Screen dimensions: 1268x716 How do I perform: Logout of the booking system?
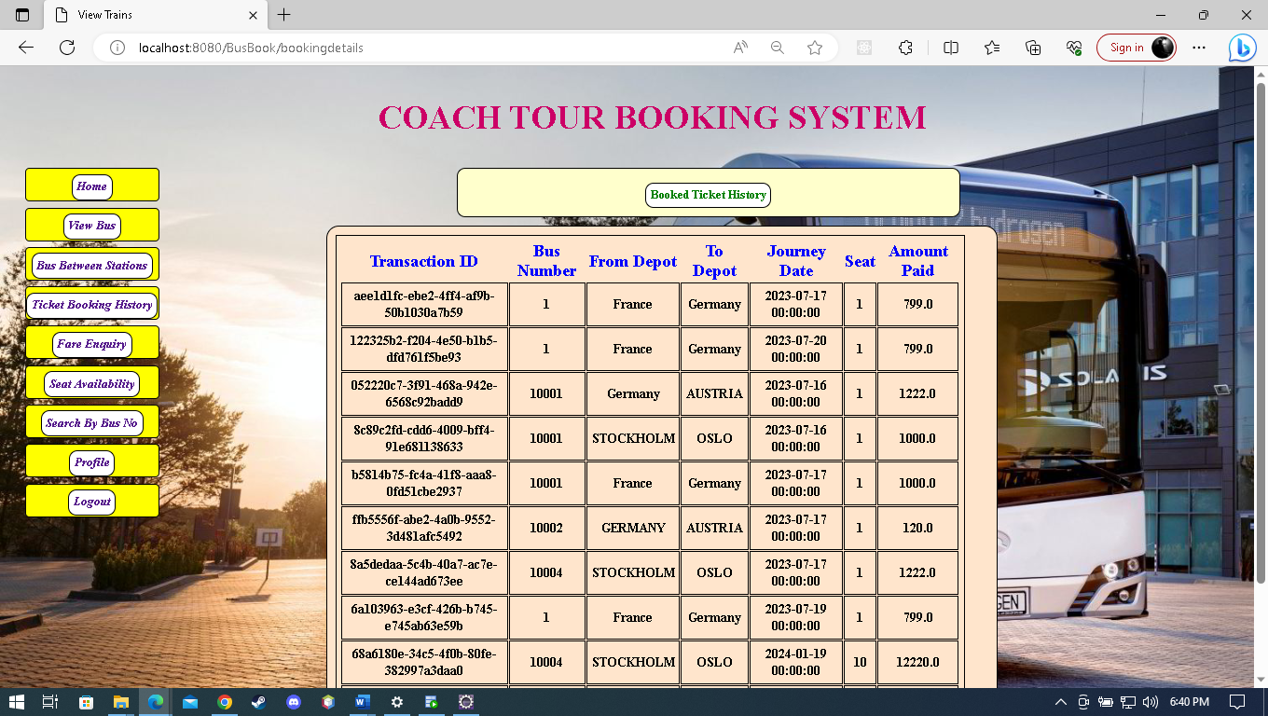91,502
